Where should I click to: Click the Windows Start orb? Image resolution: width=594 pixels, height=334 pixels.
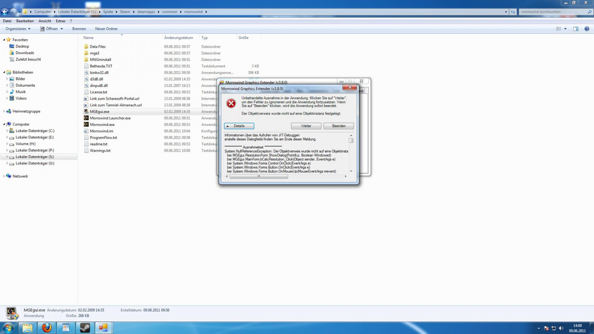8,328
